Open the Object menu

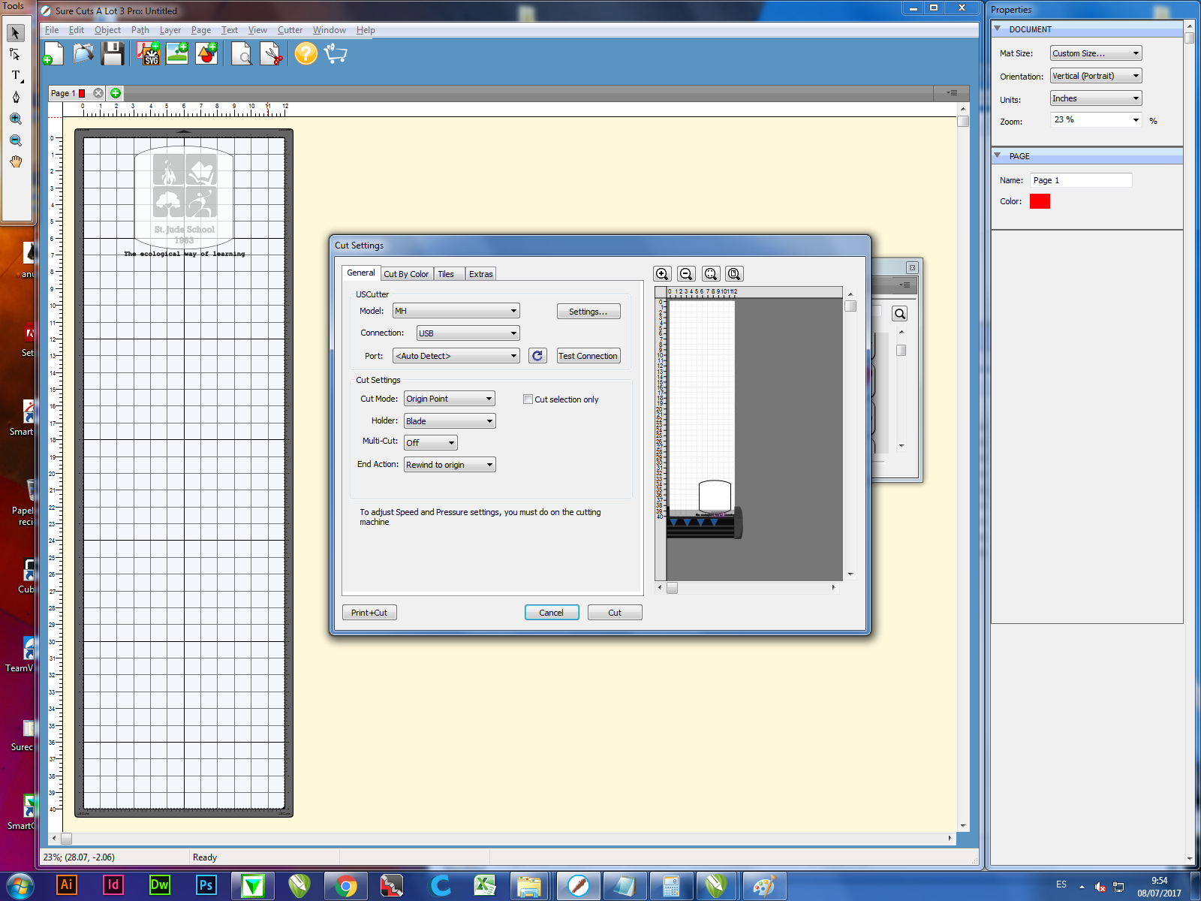pyautogui.click(x=107, y=30)
